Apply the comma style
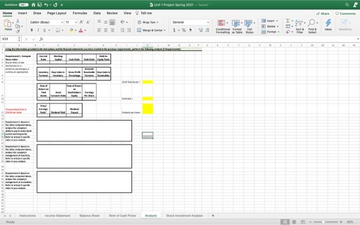This screenshot has height=225, width=360. point(190,30)
